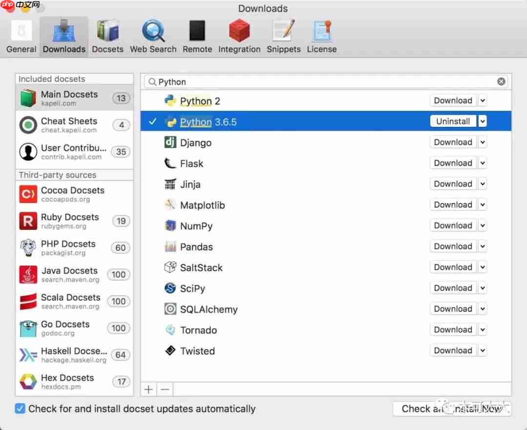Uninstall the Python 3.6.5 docset
The width and height of the screenshot is (527, 430).
point(453,122)
